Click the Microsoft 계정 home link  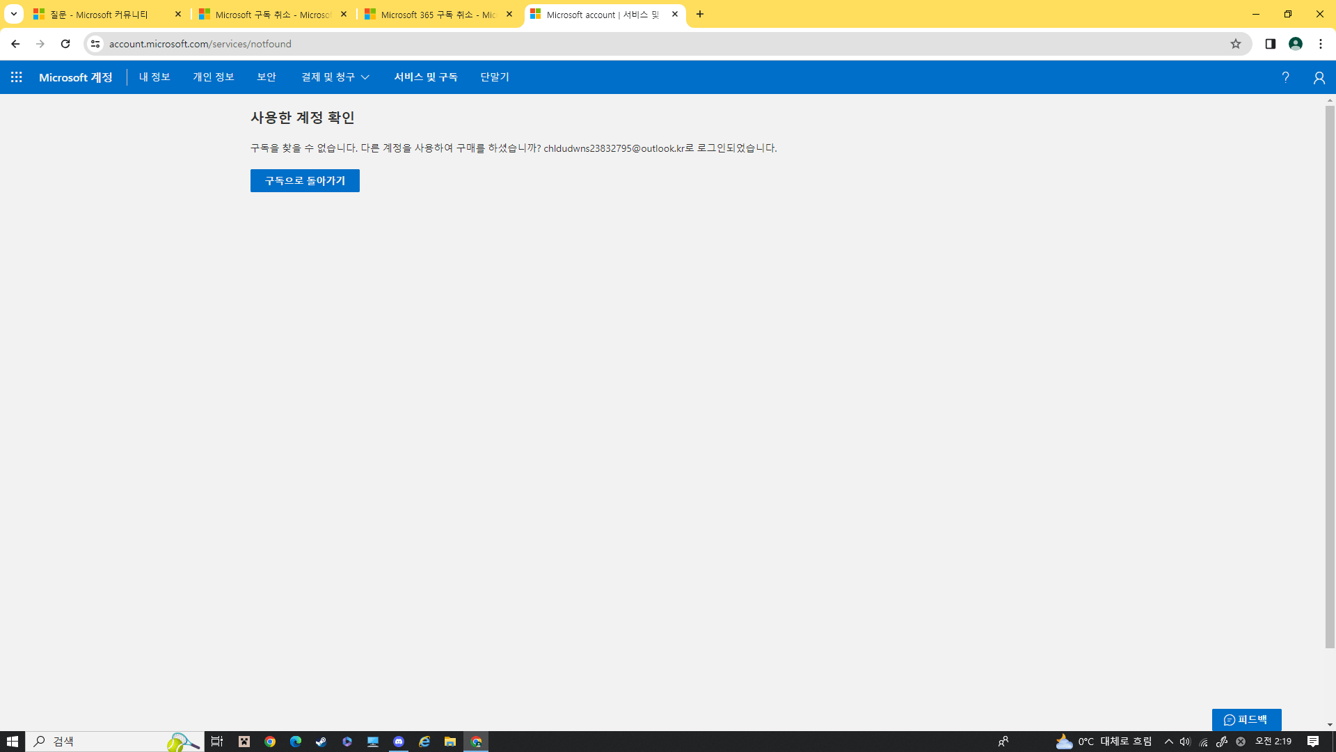[76, 77]
